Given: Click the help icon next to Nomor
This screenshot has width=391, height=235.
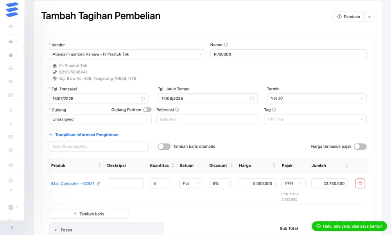Looking at the screenshot, I should (226, 45).
